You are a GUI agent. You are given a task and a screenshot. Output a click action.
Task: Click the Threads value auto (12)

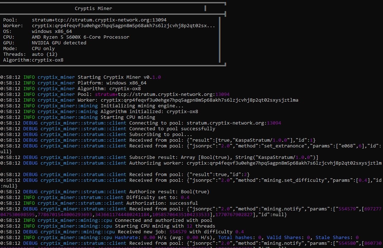pos(44,54)
